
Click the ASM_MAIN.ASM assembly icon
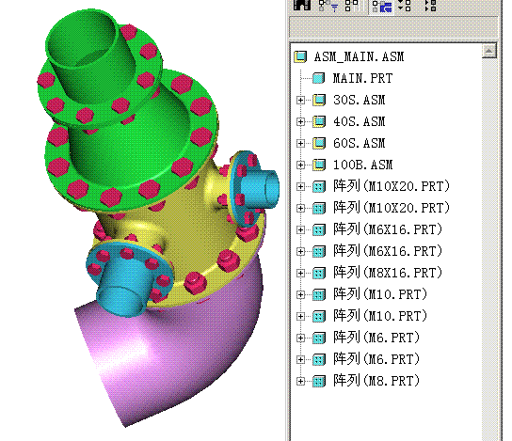(300, 56)
